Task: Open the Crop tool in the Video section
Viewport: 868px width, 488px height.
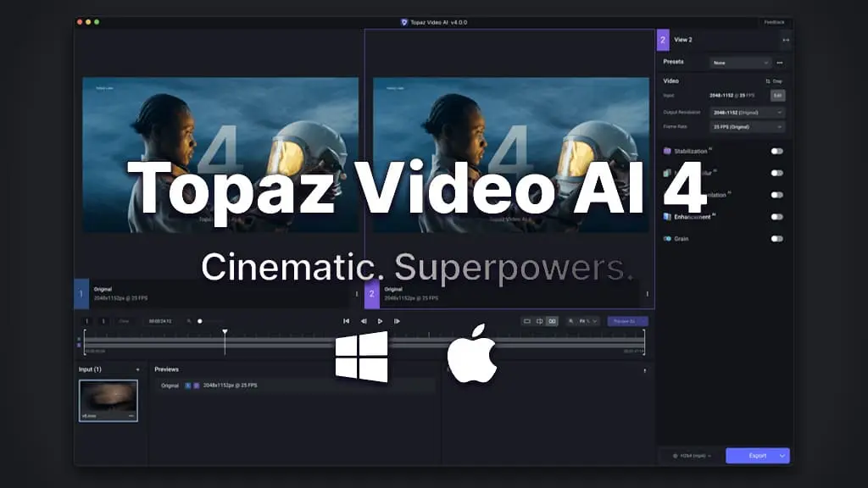Action: (776, 80)
